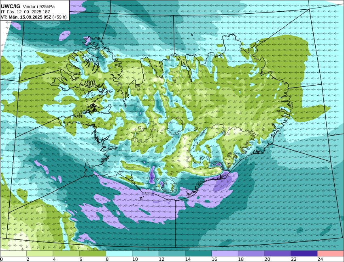The image size is (344, 262).
Task: Click the legend scale label "2"
Action: click(28, 259)
